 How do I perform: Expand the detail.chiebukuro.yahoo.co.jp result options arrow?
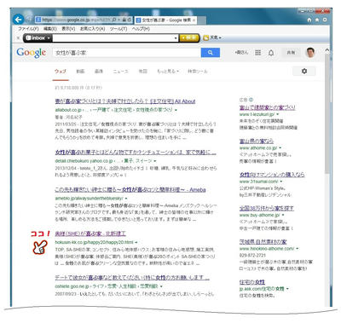pos(155,161)
